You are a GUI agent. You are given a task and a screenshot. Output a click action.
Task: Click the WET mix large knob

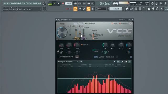pos(62,32)
